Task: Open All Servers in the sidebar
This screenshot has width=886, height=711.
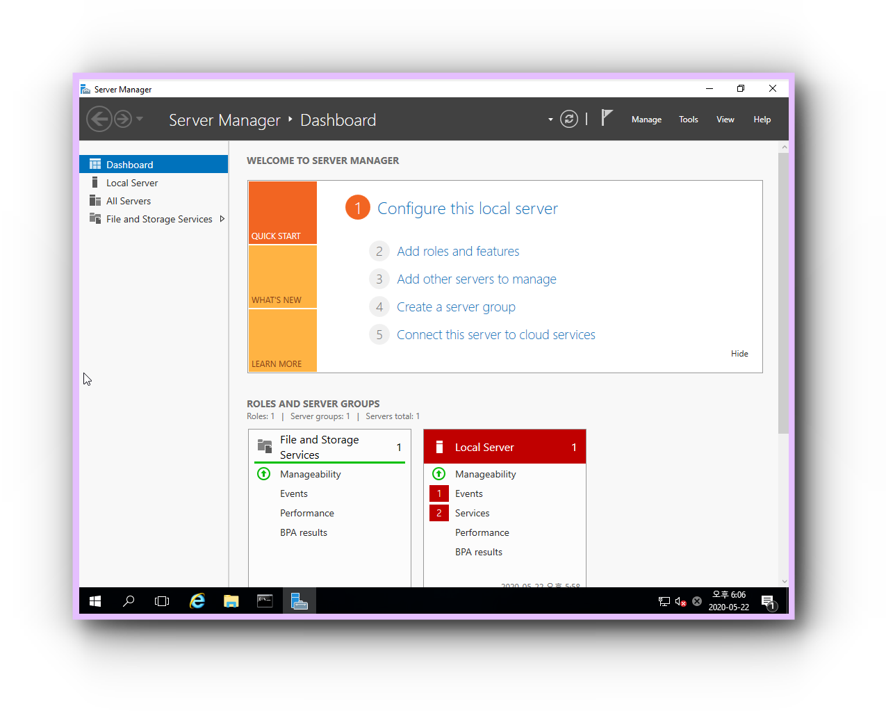Action: [154, 200]
